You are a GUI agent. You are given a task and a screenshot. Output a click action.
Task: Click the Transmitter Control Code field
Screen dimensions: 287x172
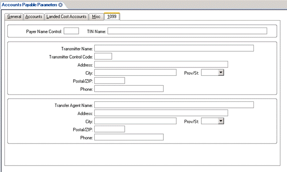pos(103,56)
